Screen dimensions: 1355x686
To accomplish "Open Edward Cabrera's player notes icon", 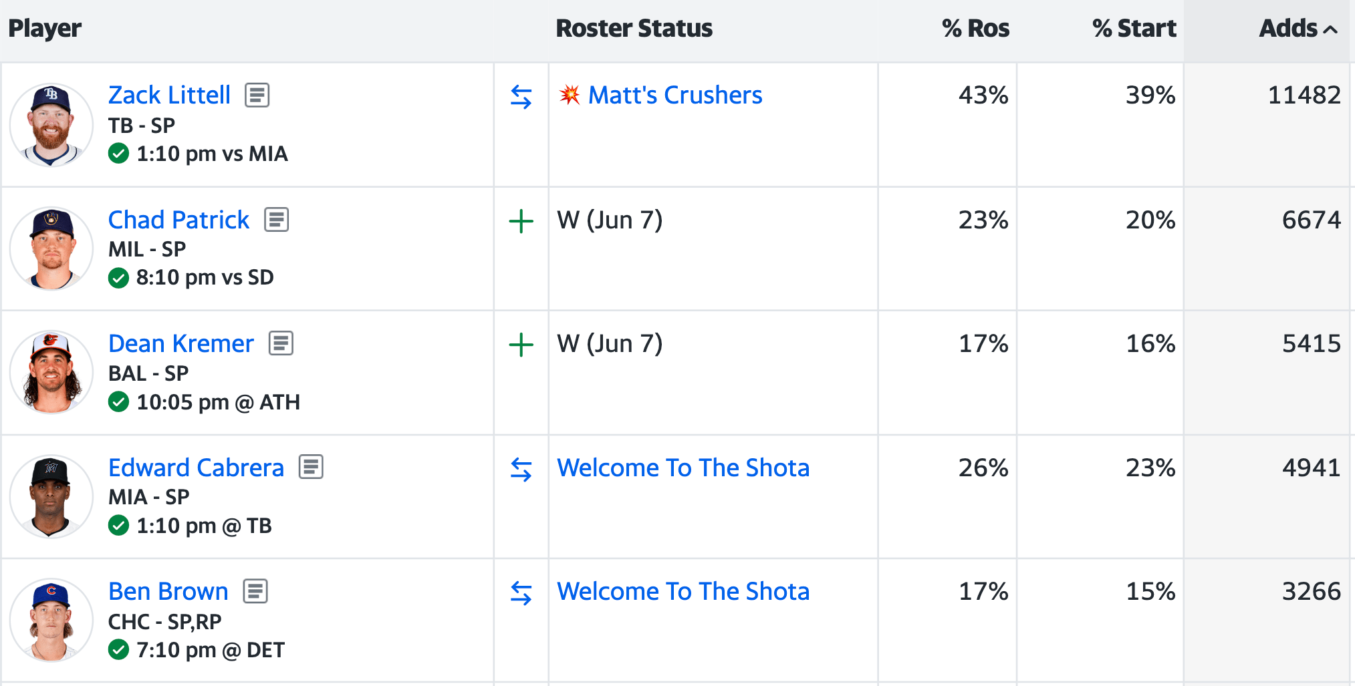I will tap(311, 467).
